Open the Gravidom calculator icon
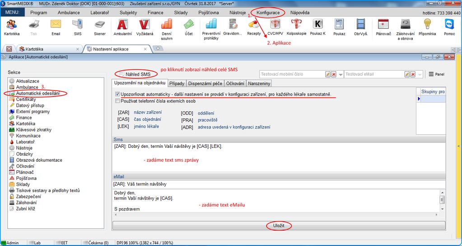This screenshot has height=246, width=462. (x=233, y=27)
